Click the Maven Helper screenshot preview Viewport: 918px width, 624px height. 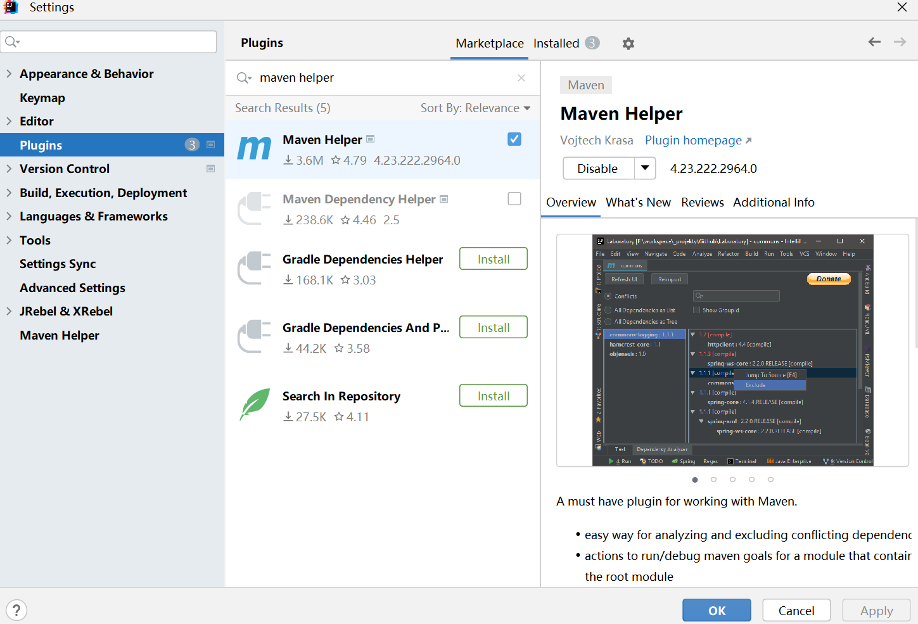(732, 350)
